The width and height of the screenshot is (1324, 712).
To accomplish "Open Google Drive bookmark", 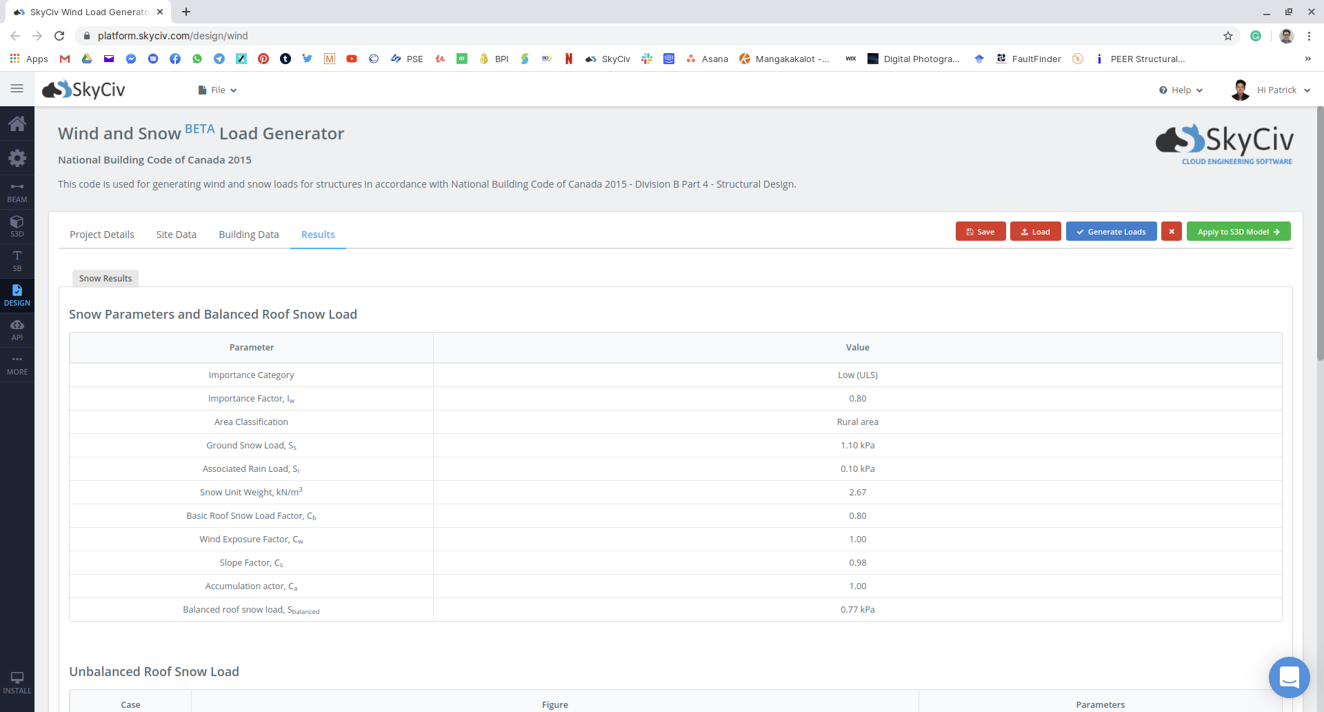I will tap(87, 59).
